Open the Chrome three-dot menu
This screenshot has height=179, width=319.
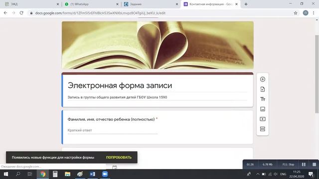click(314, 13)
